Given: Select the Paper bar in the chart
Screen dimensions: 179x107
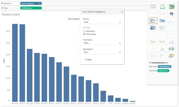Looking at the screenshot, I should tap(96, 93).
